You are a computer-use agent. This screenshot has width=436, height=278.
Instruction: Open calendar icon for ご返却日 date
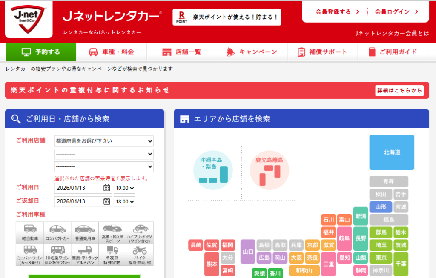coord(106,201)
